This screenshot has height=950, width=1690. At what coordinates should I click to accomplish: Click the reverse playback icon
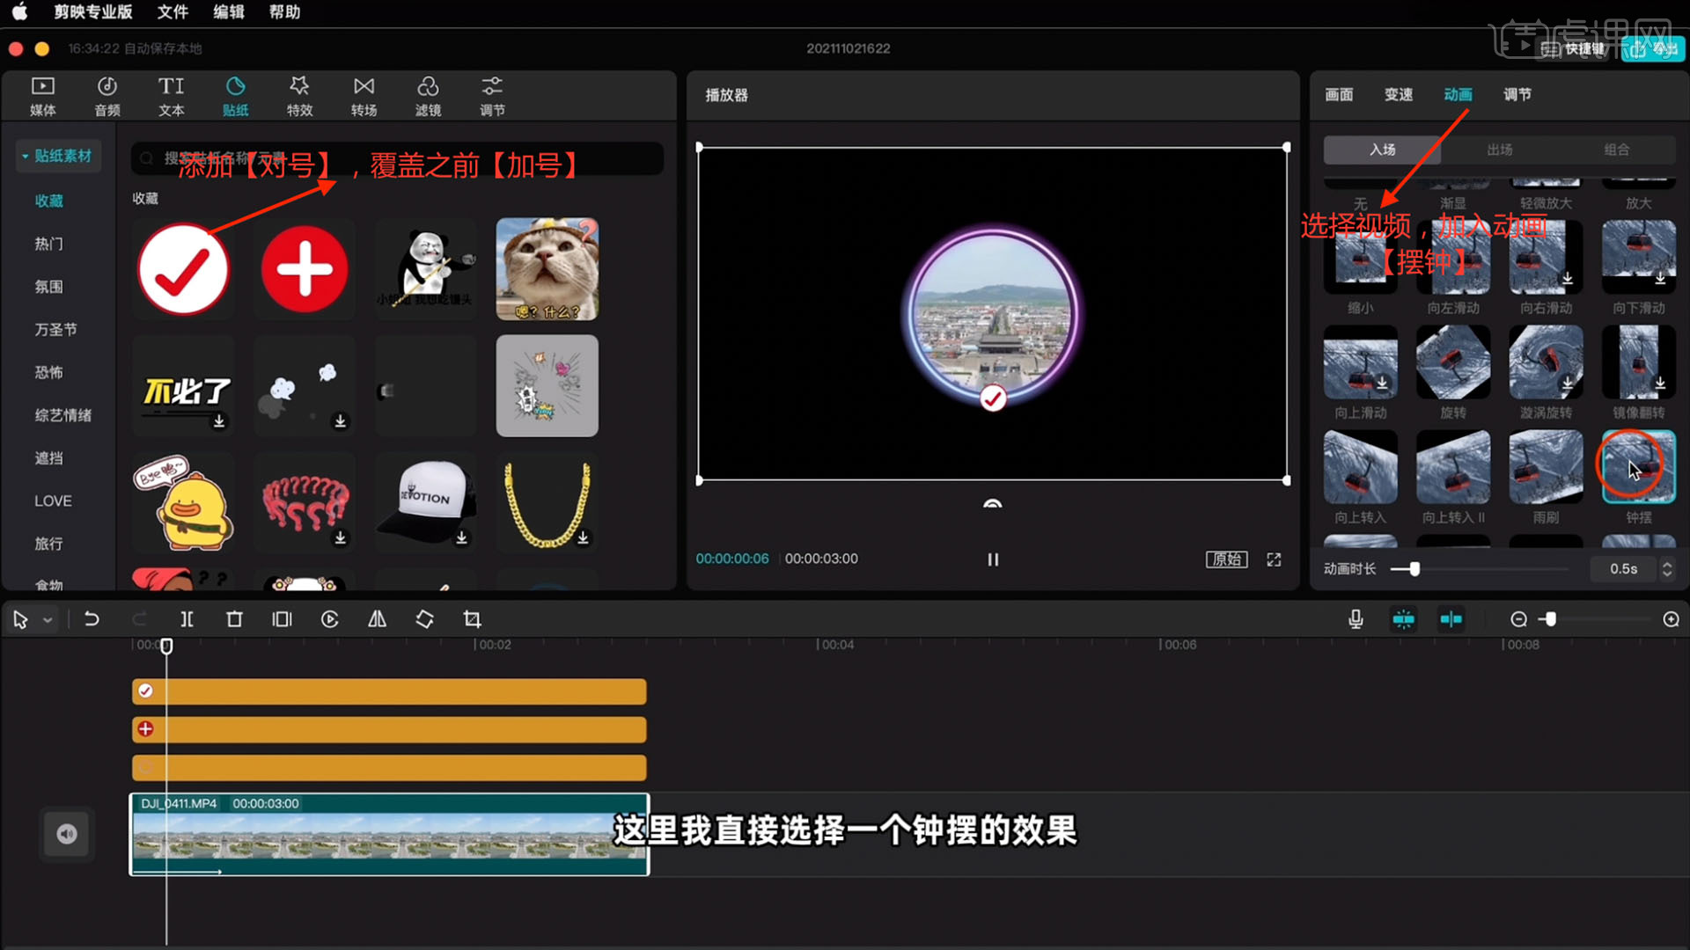click(x=329, y=619)
